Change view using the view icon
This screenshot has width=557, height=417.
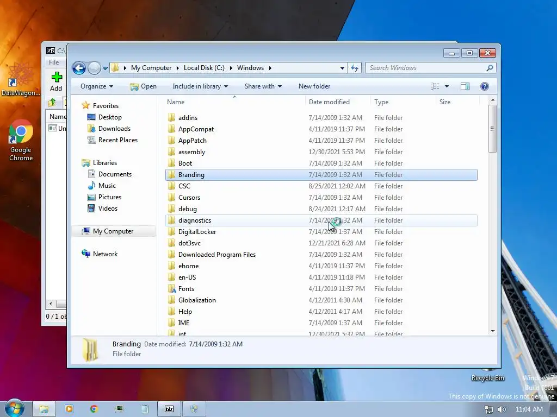(435, 86)
